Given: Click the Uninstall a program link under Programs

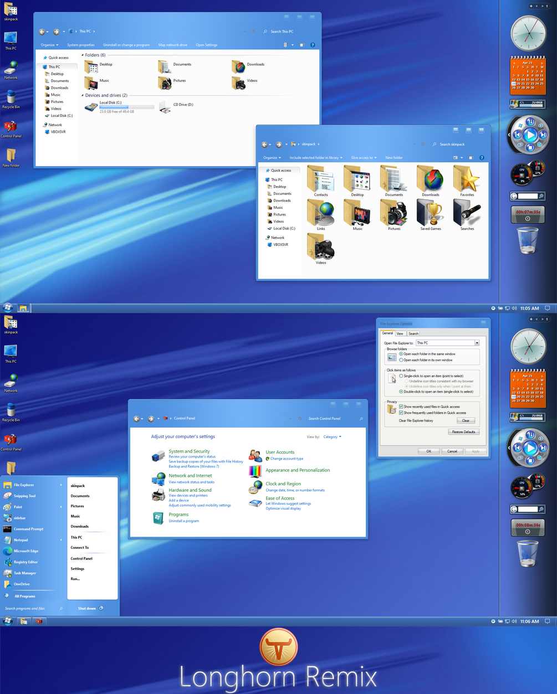Looking at the screenshot, I should [x=184, y=521].
